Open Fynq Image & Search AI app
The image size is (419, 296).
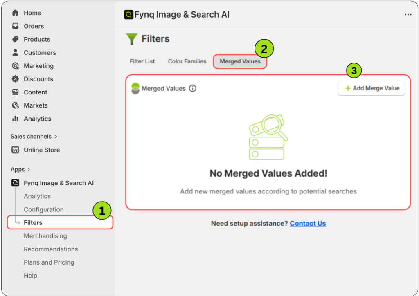[59, 183]
